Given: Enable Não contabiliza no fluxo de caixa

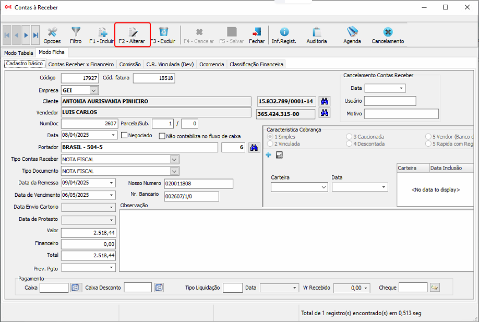Looking at the screenshot, I should (162, 136).
